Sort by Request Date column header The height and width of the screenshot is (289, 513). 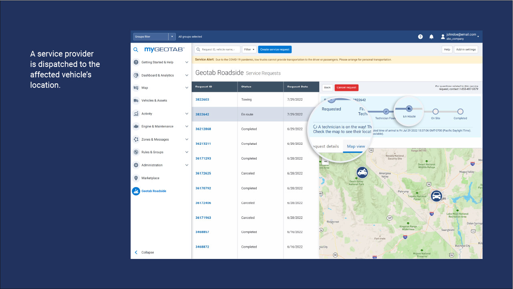301,87
